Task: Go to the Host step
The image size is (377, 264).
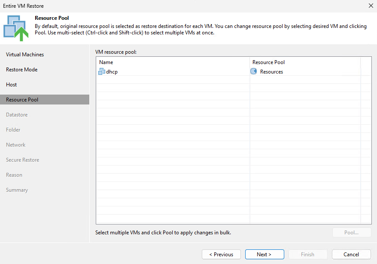Action: (x=12, y=84)
